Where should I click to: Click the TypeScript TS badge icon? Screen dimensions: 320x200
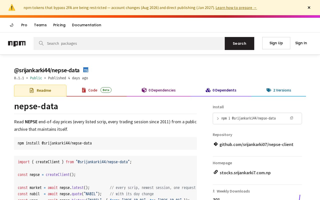[x=86, y=70]
